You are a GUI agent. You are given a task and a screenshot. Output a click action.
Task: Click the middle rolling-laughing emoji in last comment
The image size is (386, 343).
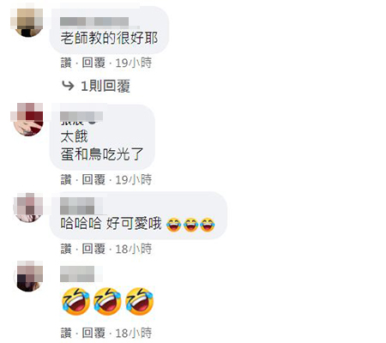coord(108,302)
